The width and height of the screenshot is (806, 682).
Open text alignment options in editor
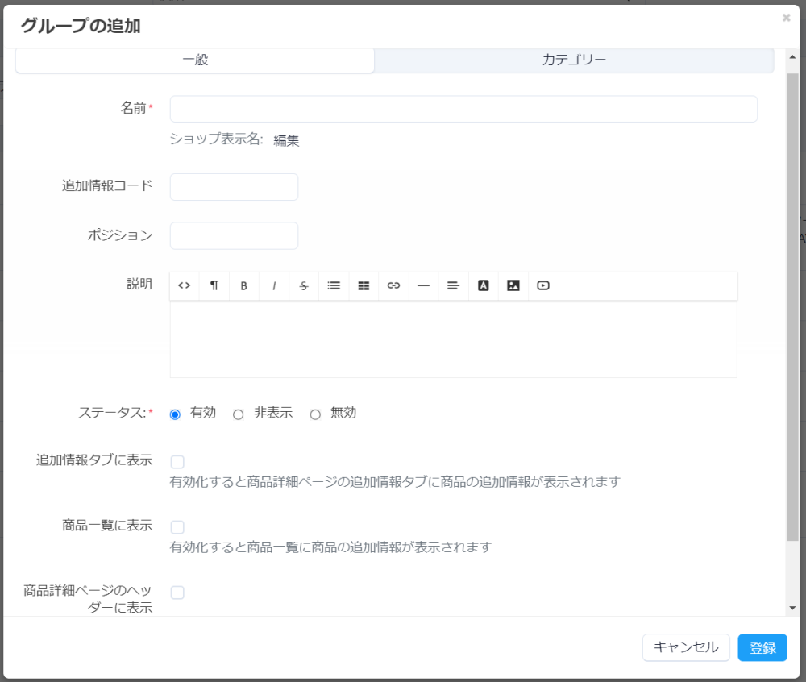[453, 285]
